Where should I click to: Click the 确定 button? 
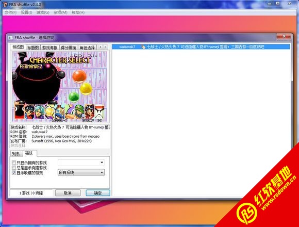click(x=98, y=193)
